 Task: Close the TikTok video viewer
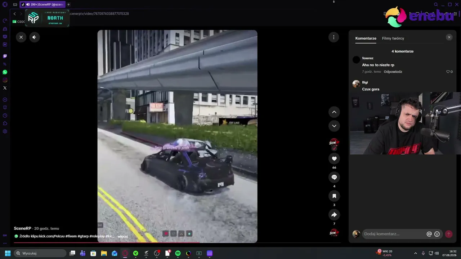pyautogui.click(x=21, y=37)
